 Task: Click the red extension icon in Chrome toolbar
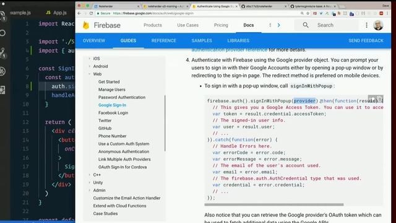pos(381,13)
